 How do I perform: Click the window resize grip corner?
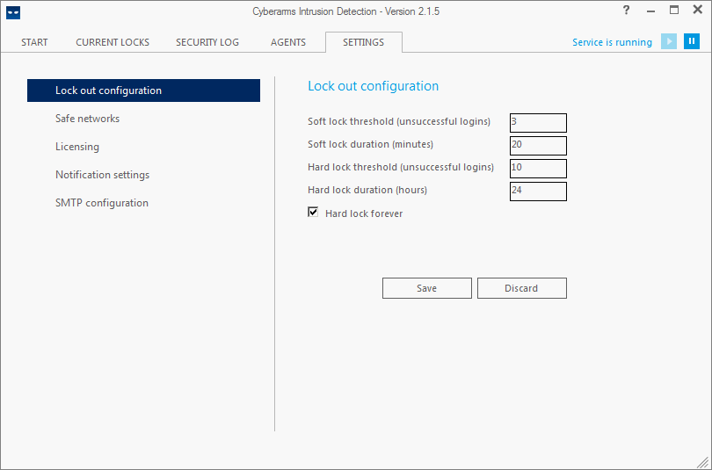[702, 461]
